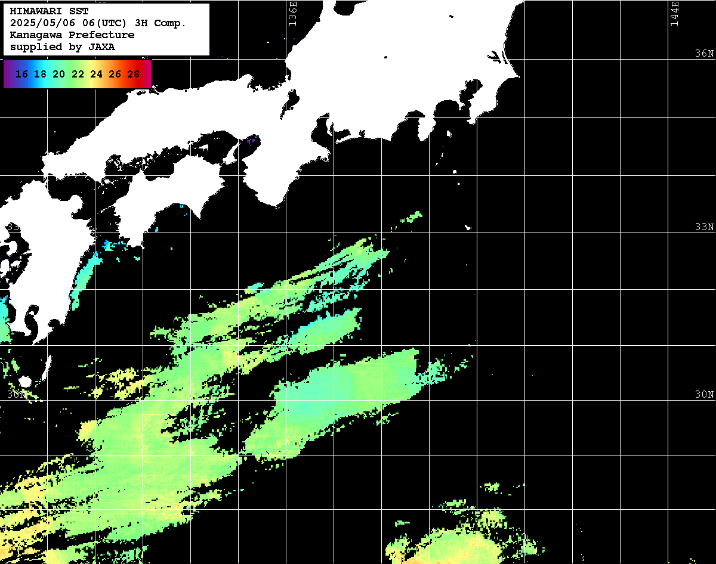Image resolution: width=716 pixels, height=564 pixels.
Task: Click the 136E longitude label
Action: [x=292, y=13]
